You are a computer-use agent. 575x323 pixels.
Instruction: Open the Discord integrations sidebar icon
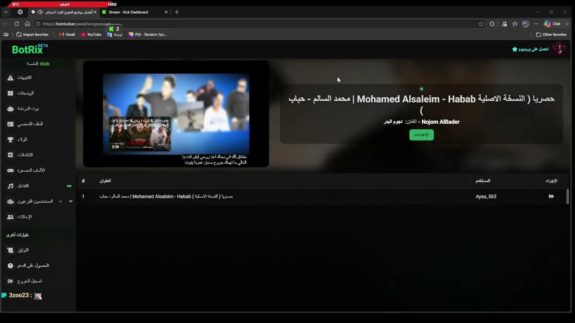pyautogui.click(x=10, y=155)
